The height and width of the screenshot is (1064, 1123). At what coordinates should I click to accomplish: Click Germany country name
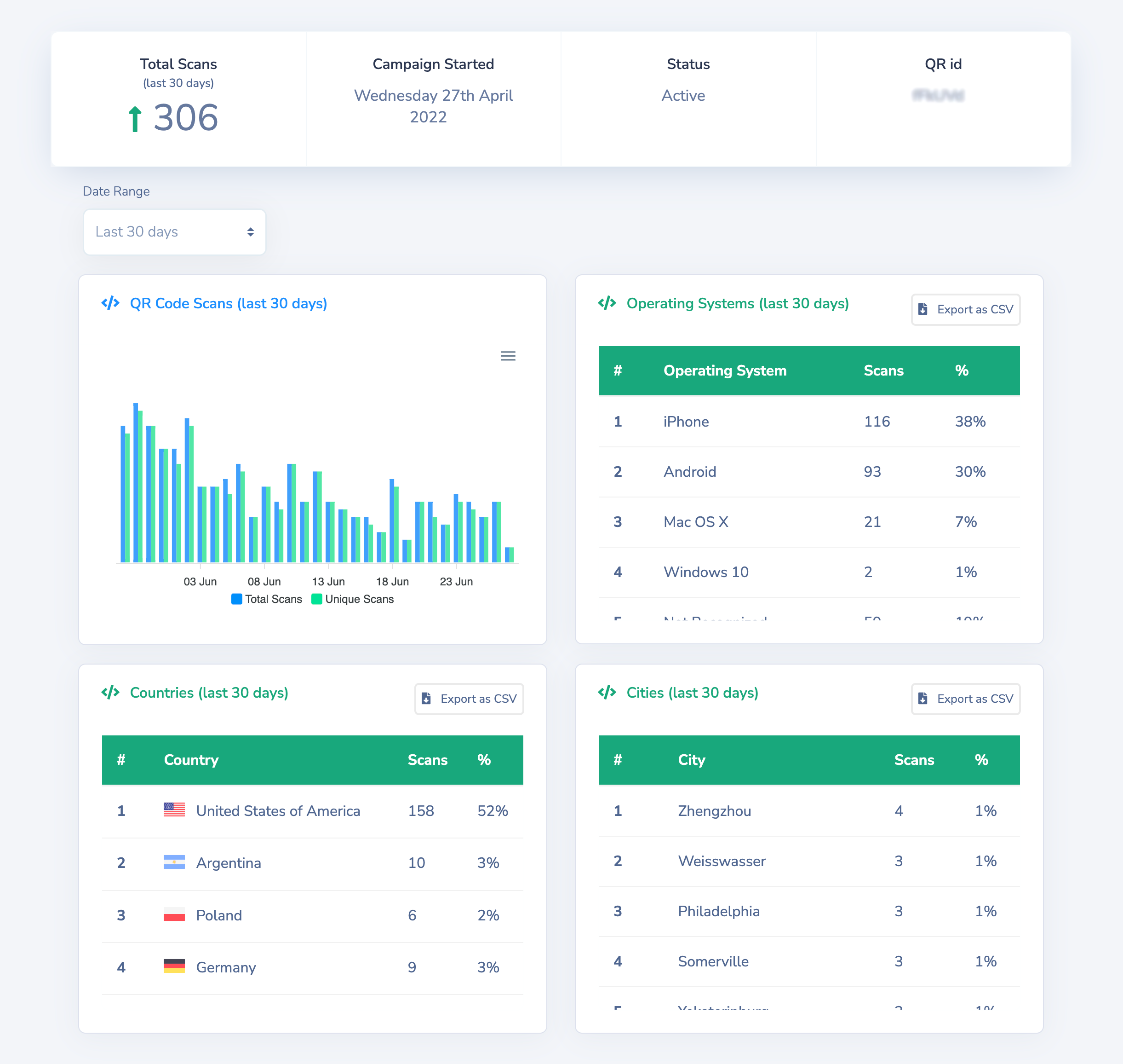[x=225, y=967]
